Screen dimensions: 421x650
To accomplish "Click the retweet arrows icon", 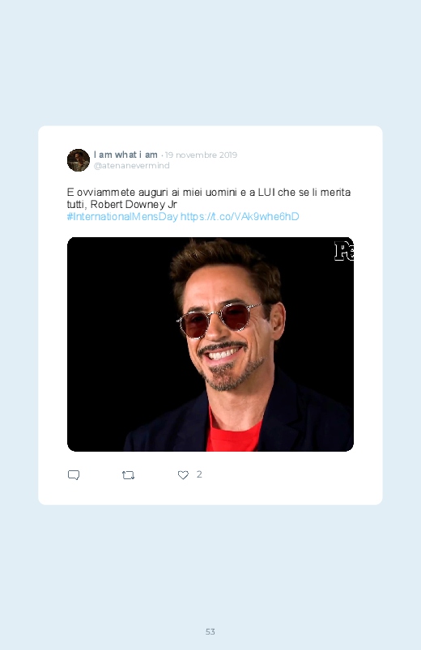I will 128,475.
